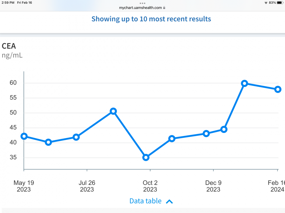Tap the ng/mL unit label
The height and width of the screenshot is (213, 285).
pyautogui.click(x=12, y=55)
